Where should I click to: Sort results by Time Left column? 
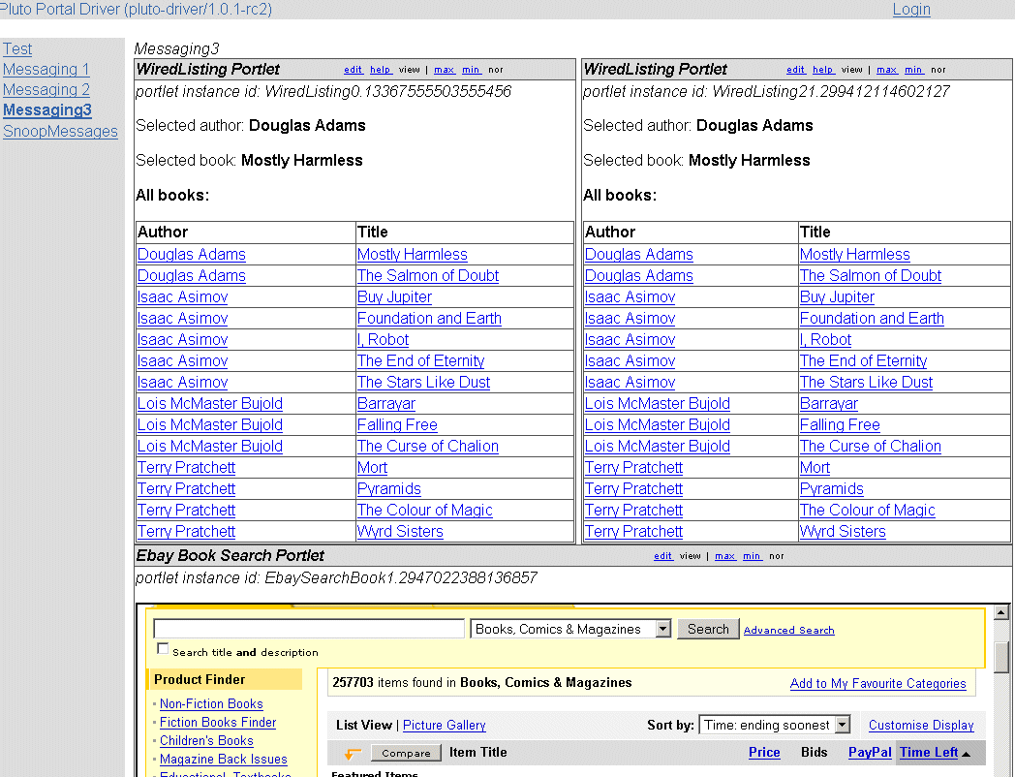point(929,753)
